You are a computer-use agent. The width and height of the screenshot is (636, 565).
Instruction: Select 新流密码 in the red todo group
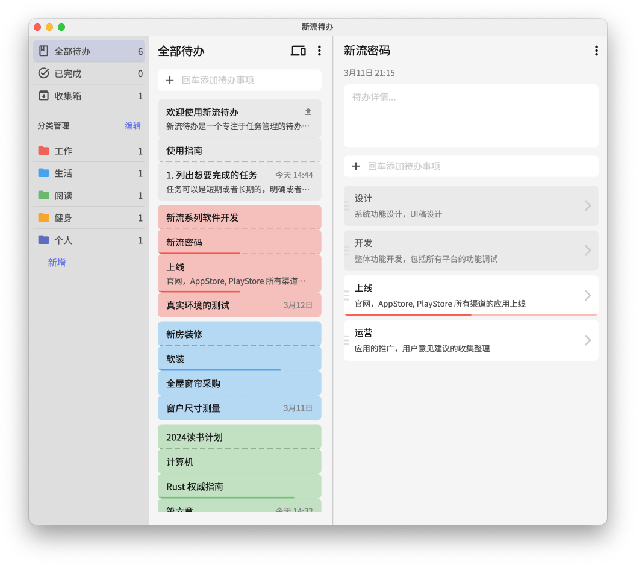[x=239, y=242]
